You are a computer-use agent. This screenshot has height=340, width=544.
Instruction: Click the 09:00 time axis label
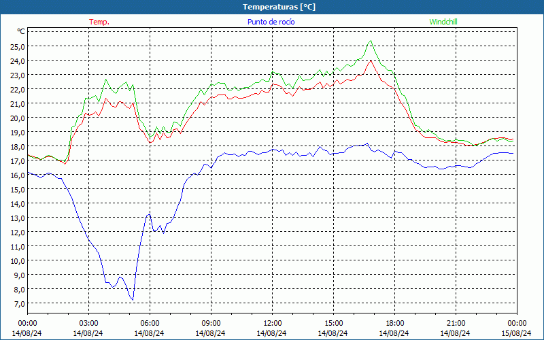coord(211,324)
